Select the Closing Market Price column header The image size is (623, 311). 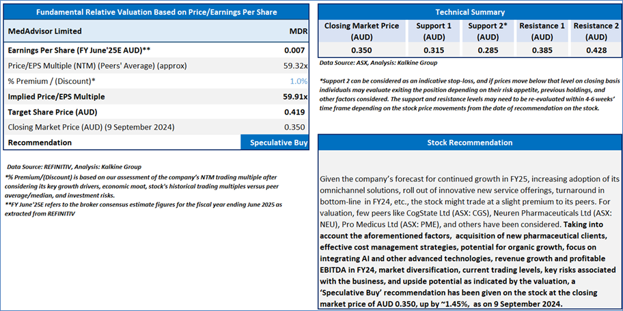[x=362, y=31]
